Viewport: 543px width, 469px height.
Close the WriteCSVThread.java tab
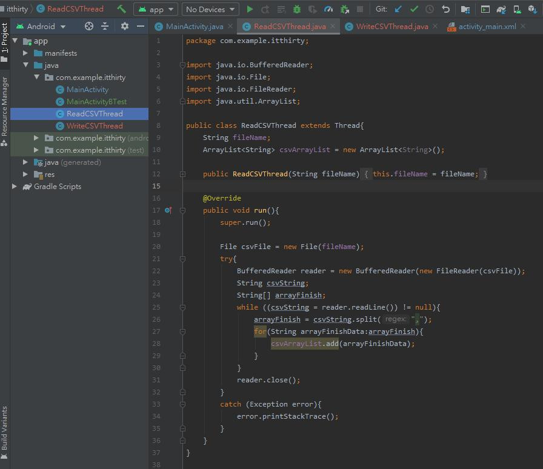(x=435, y=27)
